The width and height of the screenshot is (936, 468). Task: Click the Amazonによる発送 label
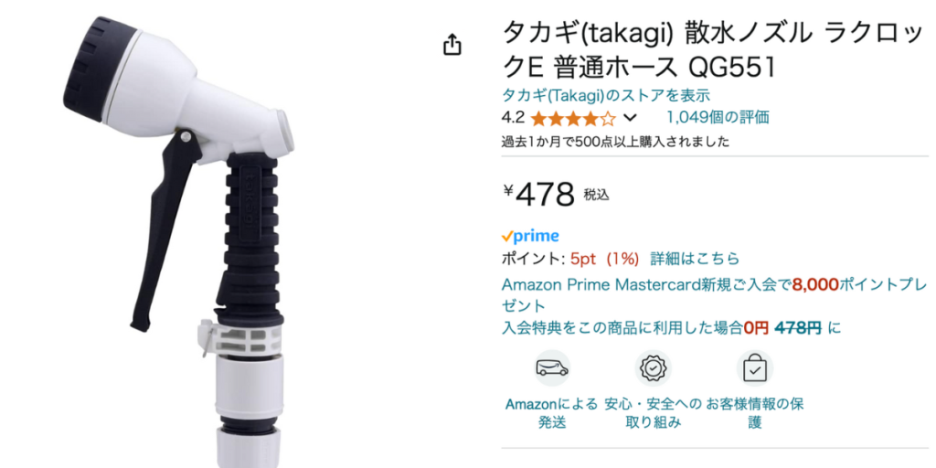551,413
